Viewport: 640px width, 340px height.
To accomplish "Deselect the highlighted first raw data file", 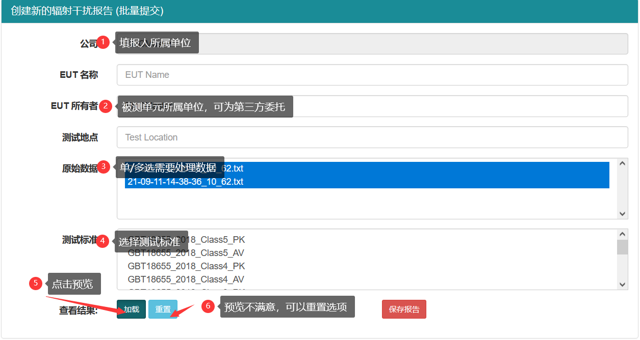I will coord(357,168).
